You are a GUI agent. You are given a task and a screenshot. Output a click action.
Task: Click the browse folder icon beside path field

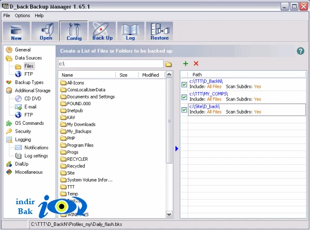(x=168, y=64)
